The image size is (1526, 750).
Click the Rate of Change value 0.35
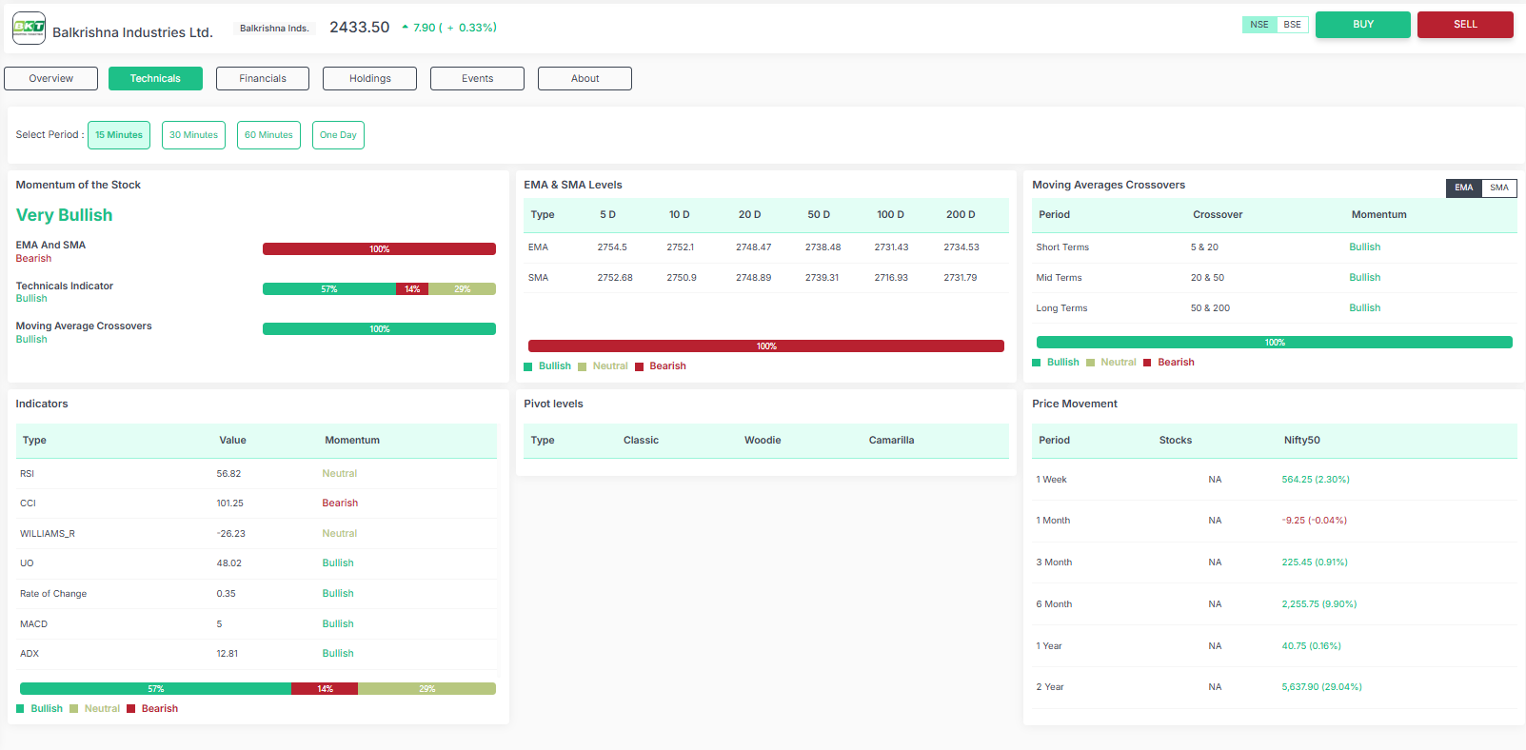point(226,594)
